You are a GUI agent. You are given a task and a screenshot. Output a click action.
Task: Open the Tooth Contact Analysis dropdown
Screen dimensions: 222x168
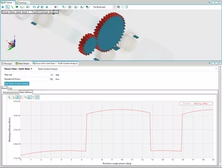click(x=127, y=69)
